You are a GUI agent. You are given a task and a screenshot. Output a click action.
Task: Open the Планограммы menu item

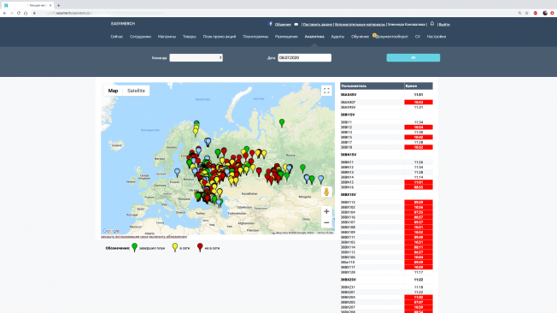tap(255, 36)
